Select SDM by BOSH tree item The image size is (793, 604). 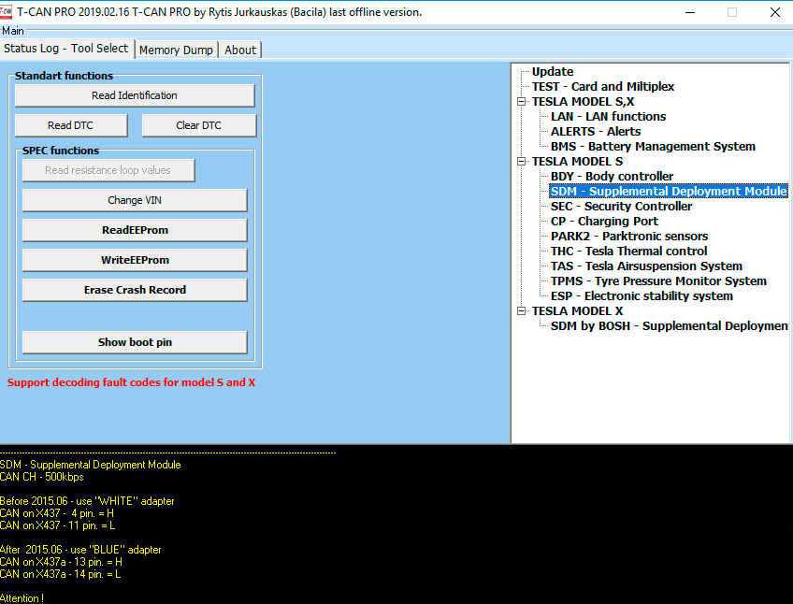point(670,325)
